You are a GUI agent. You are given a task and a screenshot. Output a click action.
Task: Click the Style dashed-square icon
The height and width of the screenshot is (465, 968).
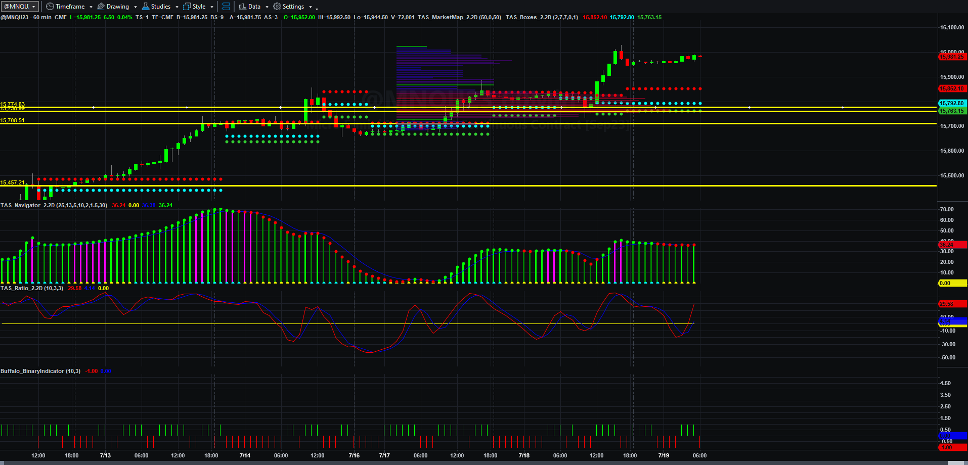pos(187,7)
